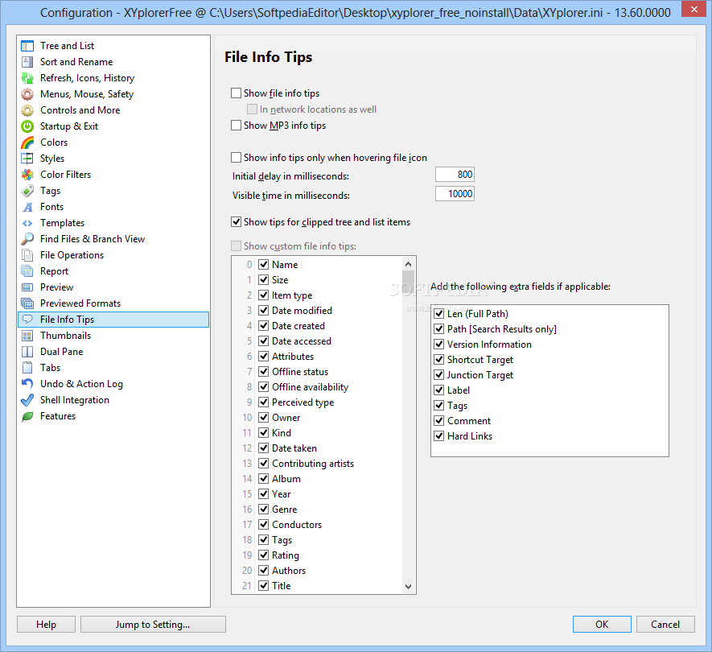Uncheck the Perceived type field
Image resolution: width=712 pixels, height=652 pixels.
coord(263,402)
